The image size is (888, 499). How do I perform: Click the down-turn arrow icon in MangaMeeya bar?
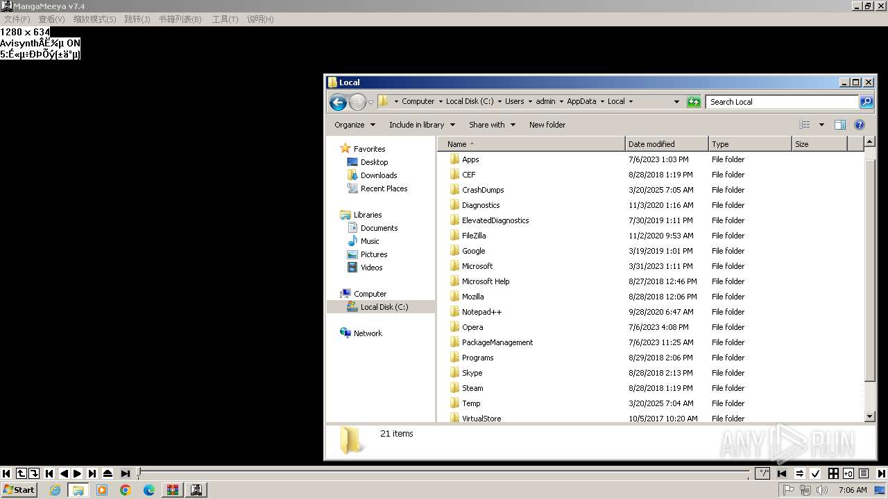(x=33, y=473)
